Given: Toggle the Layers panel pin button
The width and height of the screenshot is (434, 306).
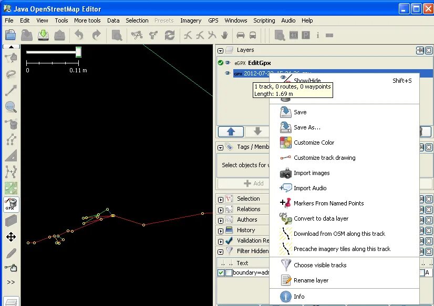Looking at the screenshot, I should [420, 50].
